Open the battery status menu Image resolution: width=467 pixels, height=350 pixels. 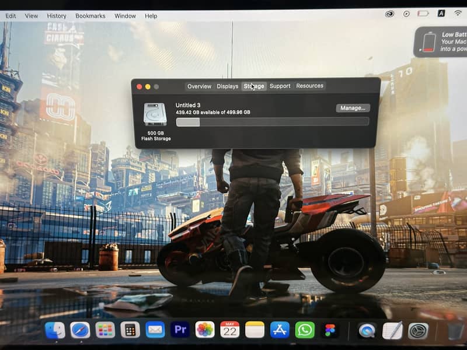(423, 13)
